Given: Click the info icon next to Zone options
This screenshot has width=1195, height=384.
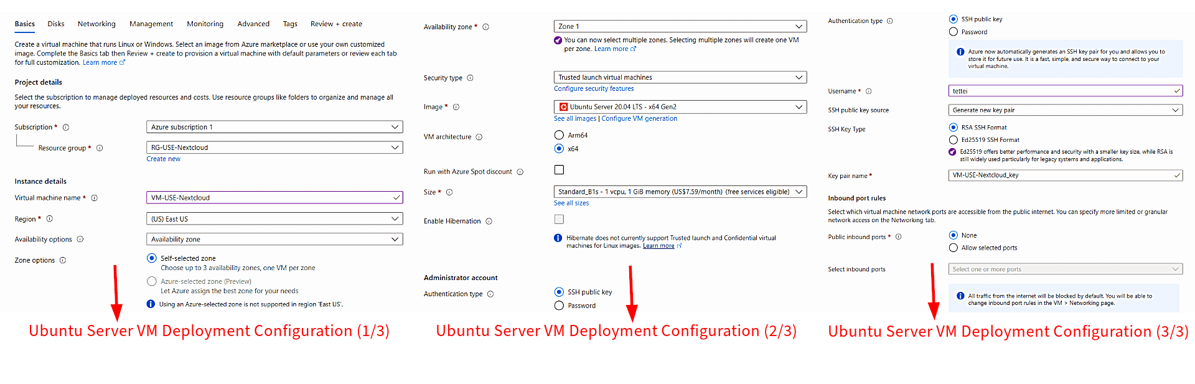Looking at the screenshot, I should tap(63, 260).
